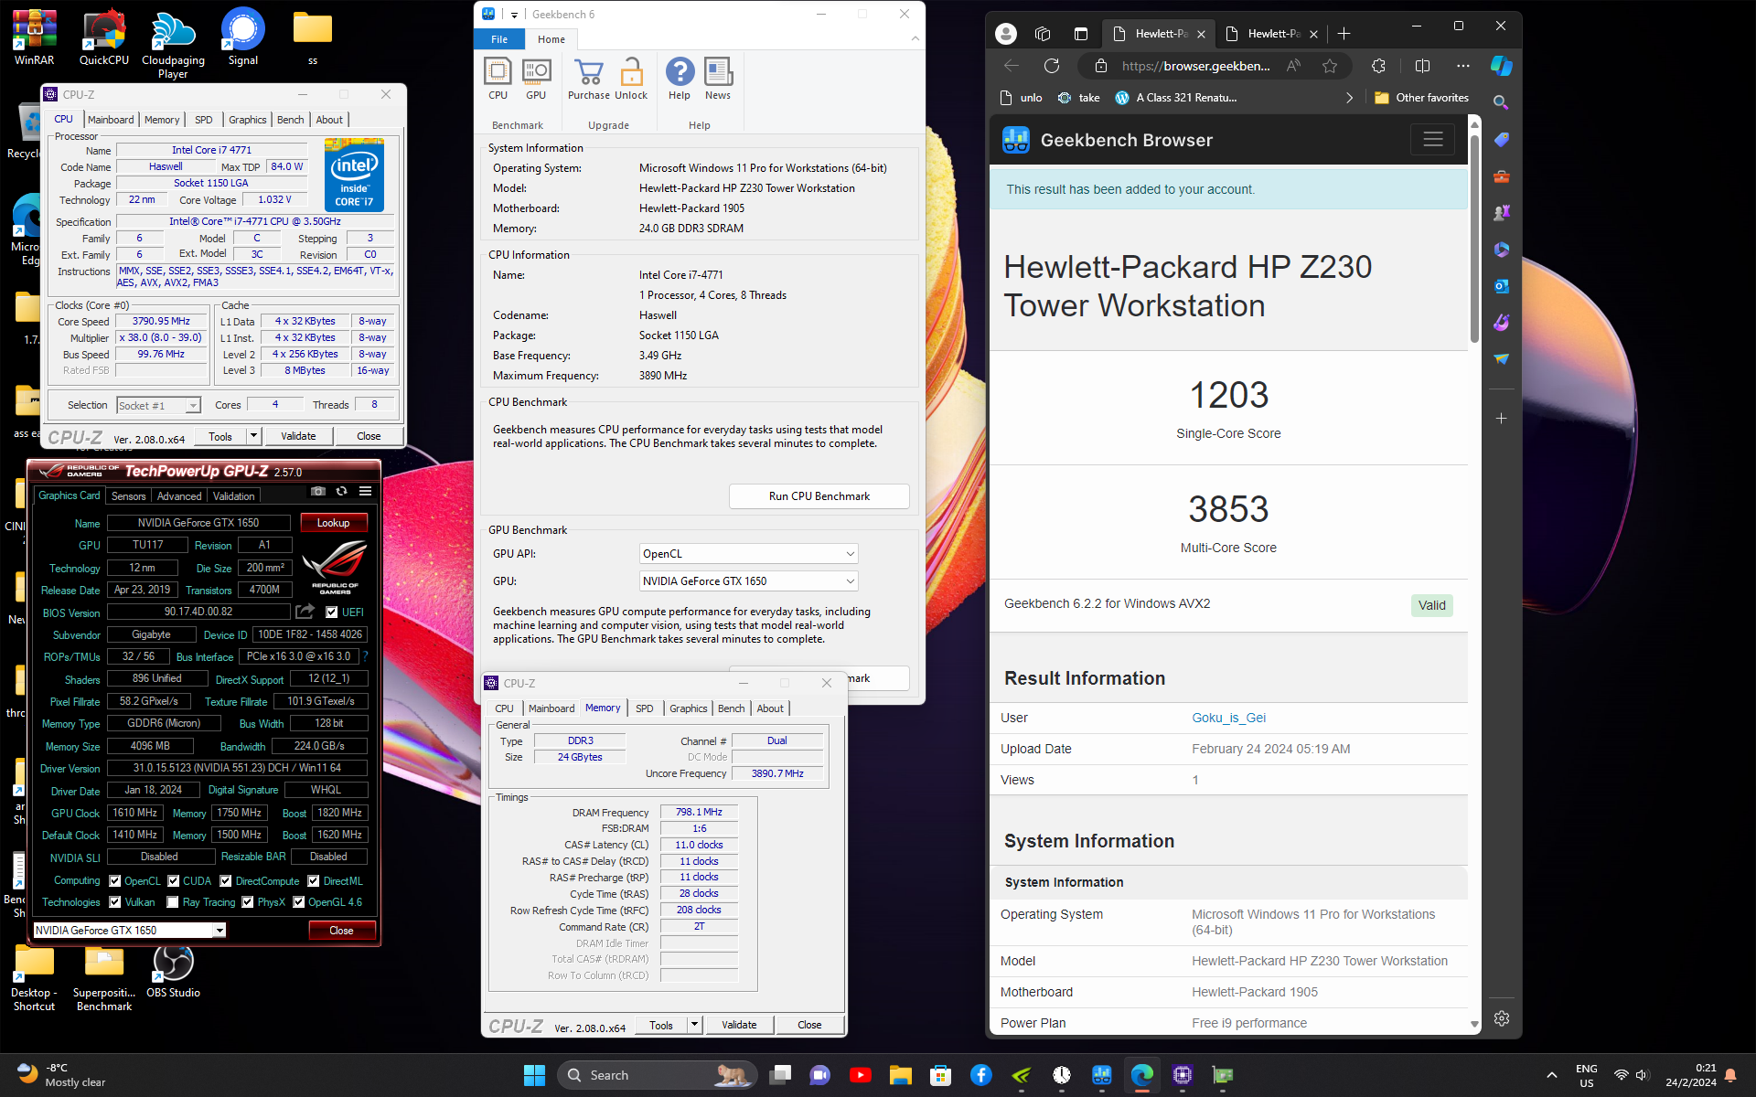Open Edge extensions puzzle icon

point(1378,66)
